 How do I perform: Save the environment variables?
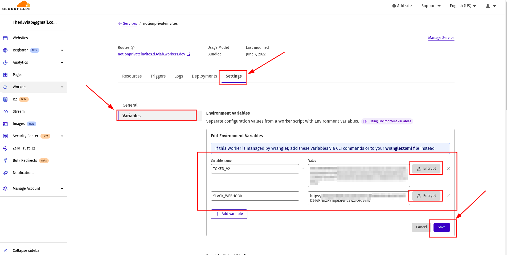(441, 227)
